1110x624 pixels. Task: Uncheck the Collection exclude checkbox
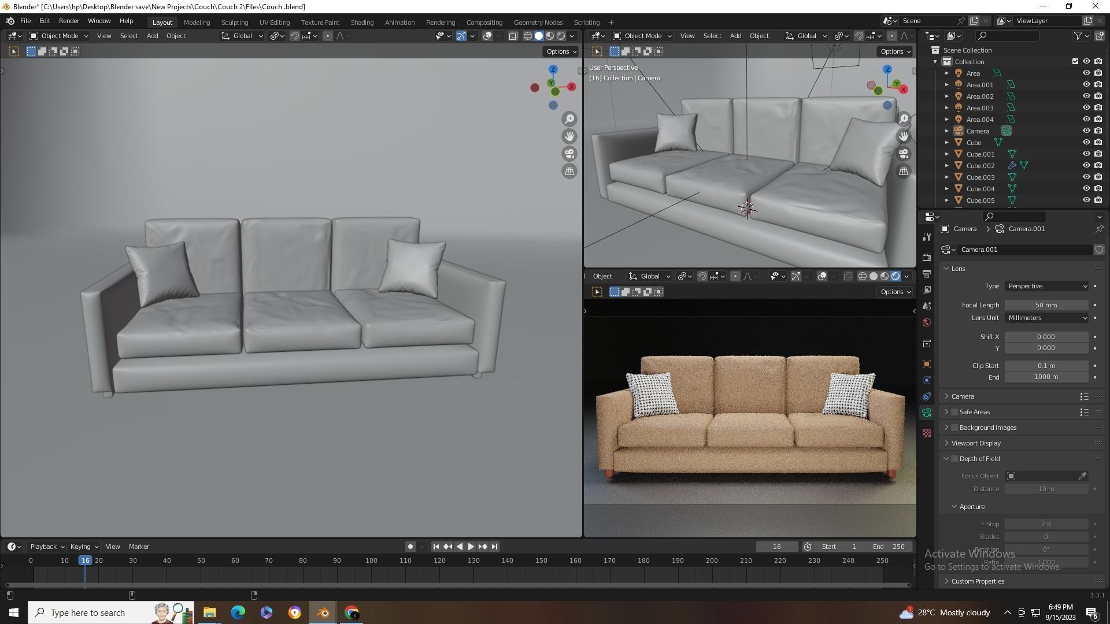[1075, 61]
